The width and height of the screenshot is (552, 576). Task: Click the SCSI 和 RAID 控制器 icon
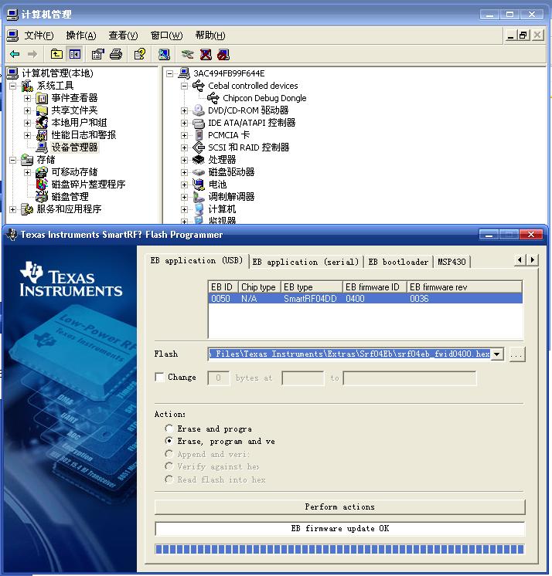click(x=198, y=147)
